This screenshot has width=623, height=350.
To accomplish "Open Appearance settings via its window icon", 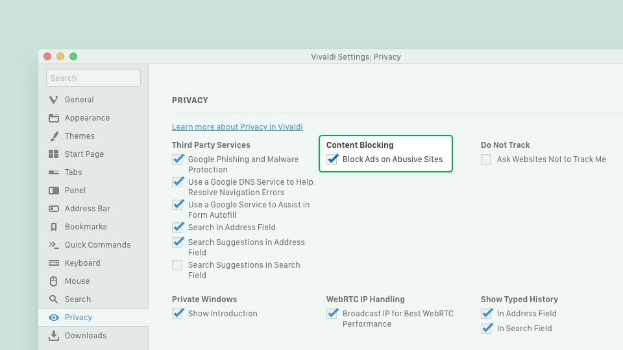I will coord(54,118).
